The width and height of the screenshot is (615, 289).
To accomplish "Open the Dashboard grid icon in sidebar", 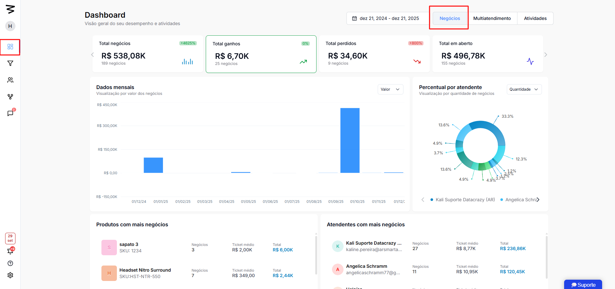I will pos(10,47).
